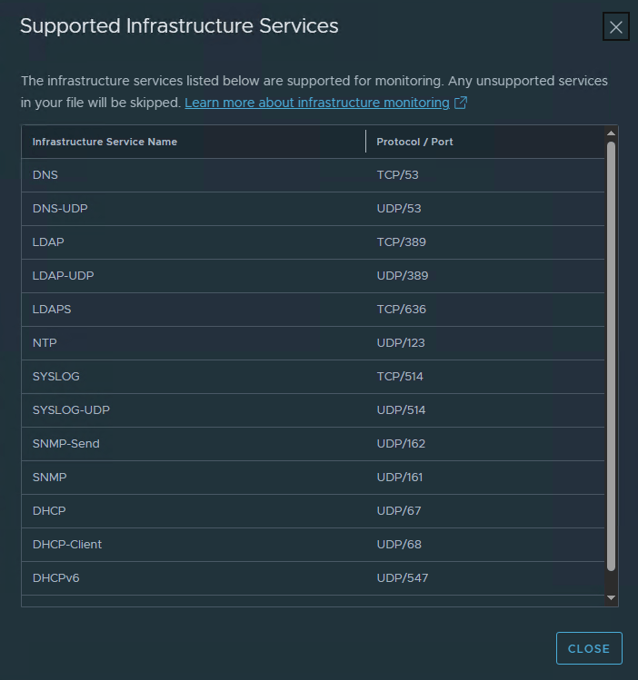638x680 pixels.
Task: Select the NTP service row
Action: pos(45,343)
